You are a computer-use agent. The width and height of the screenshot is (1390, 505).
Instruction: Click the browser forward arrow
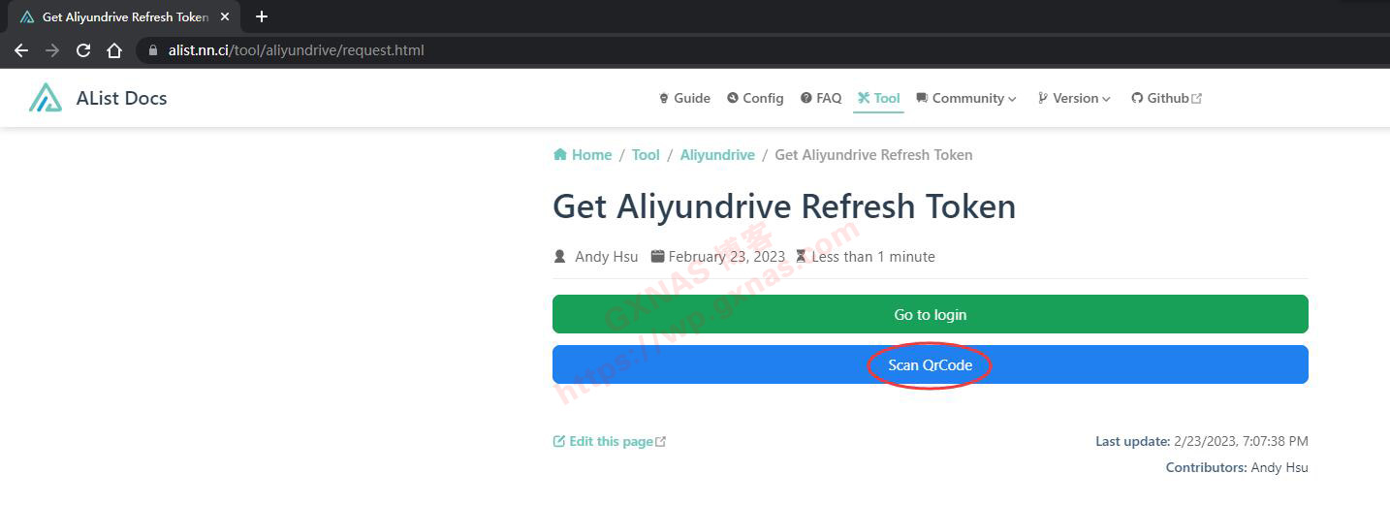pyautogui.click(x=52, y=50)
